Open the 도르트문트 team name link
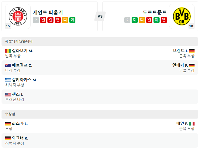 tap(155, 12)
